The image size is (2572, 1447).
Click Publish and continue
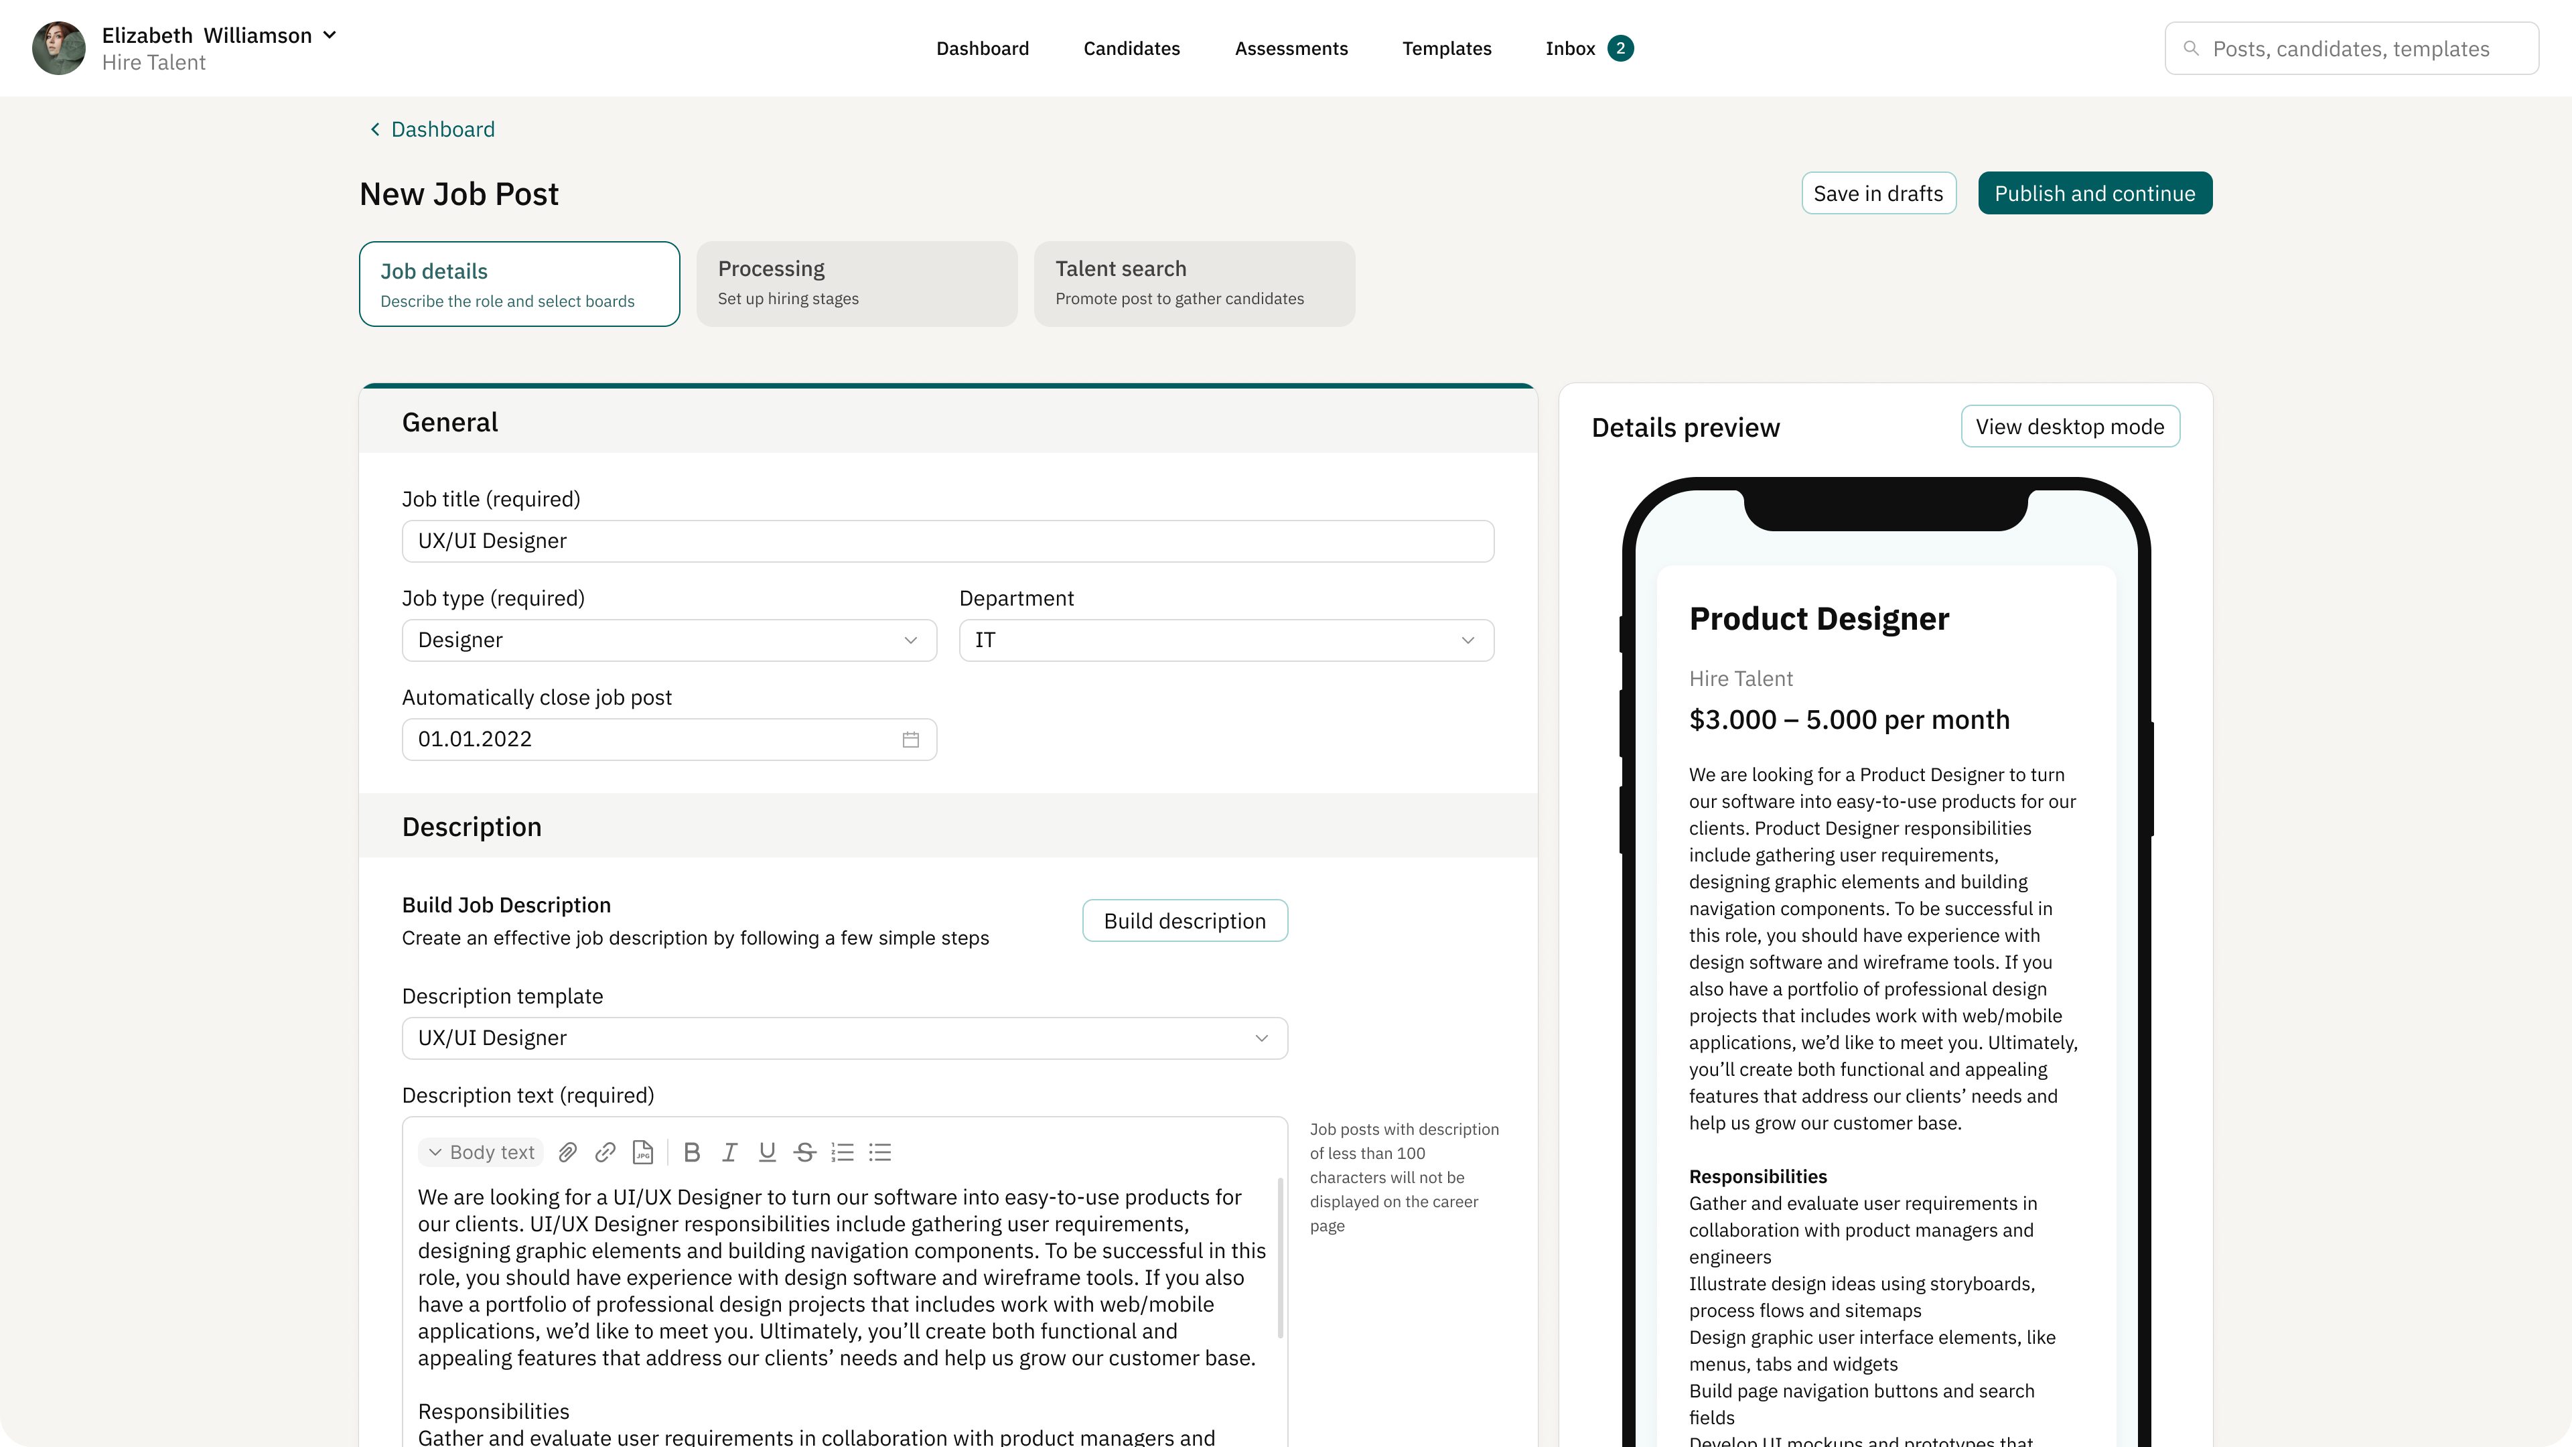pos(2094,193)
